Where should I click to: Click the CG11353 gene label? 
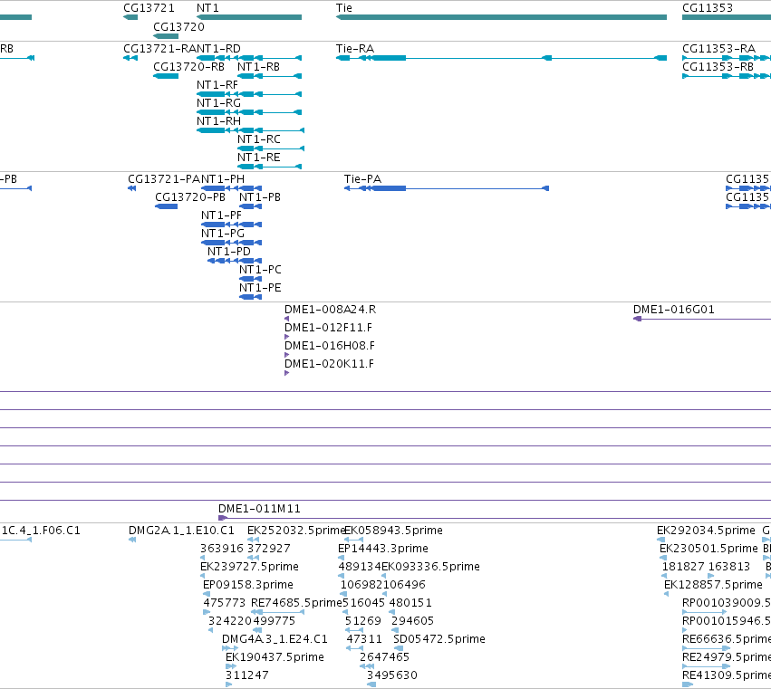pyautogui.click(x=707, y=8)
